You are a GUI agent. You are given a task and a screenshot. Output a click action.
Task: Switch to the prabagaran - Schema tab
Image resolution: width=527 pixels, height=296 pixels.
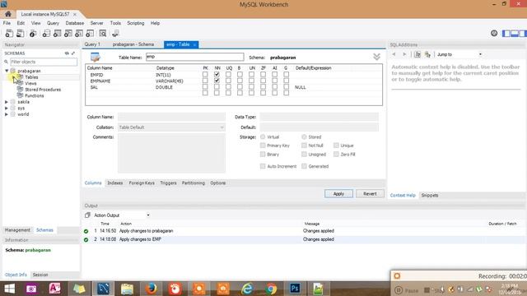pyautogui.click(x=133, y=44)
